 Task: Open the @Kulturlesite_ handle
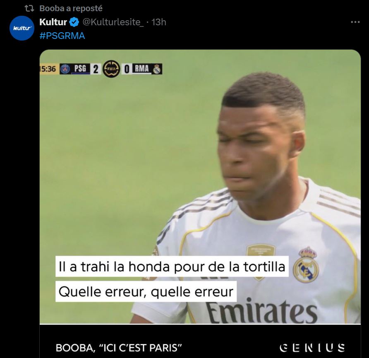tap(113, 22)
